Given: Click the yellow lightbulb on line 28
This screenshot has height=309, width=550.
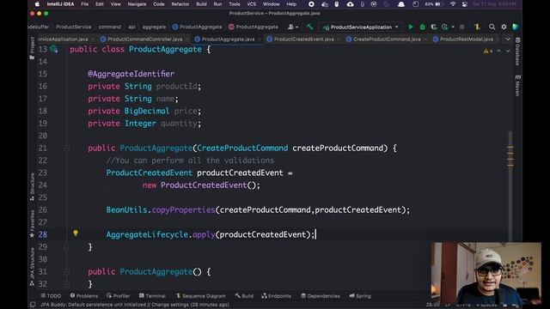Looking at the screenshot, I should coord(76,233).
